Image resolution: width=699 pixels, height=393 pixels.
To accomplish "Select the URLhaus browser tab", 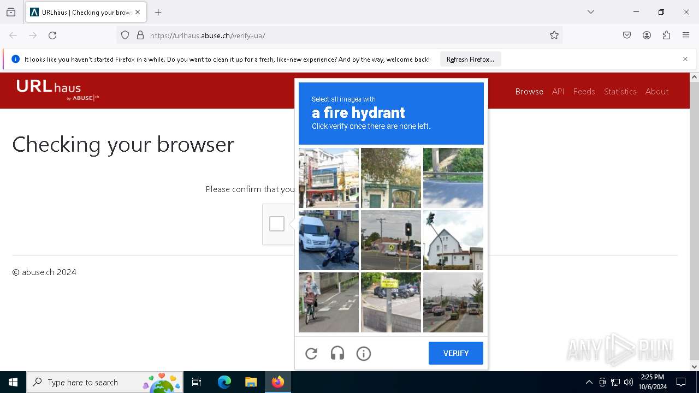I will 86,12.
